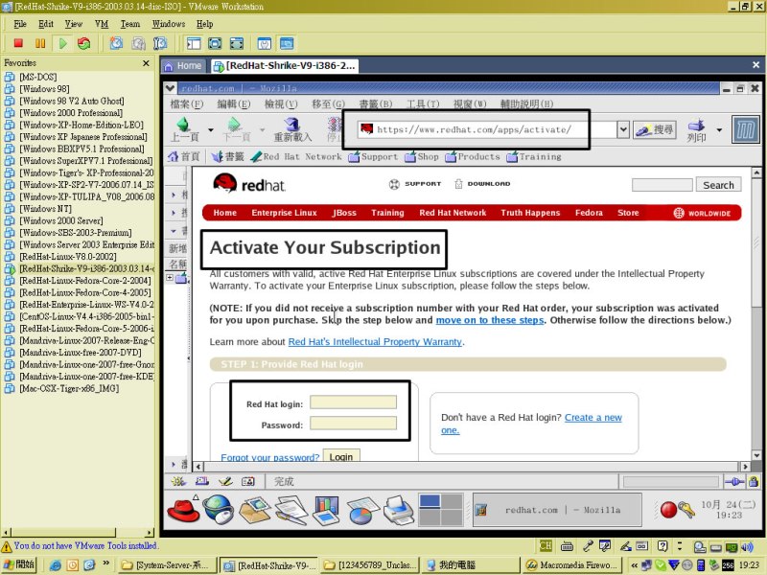Select [Windows 2000 Server] in Favorites

point(61,220)
